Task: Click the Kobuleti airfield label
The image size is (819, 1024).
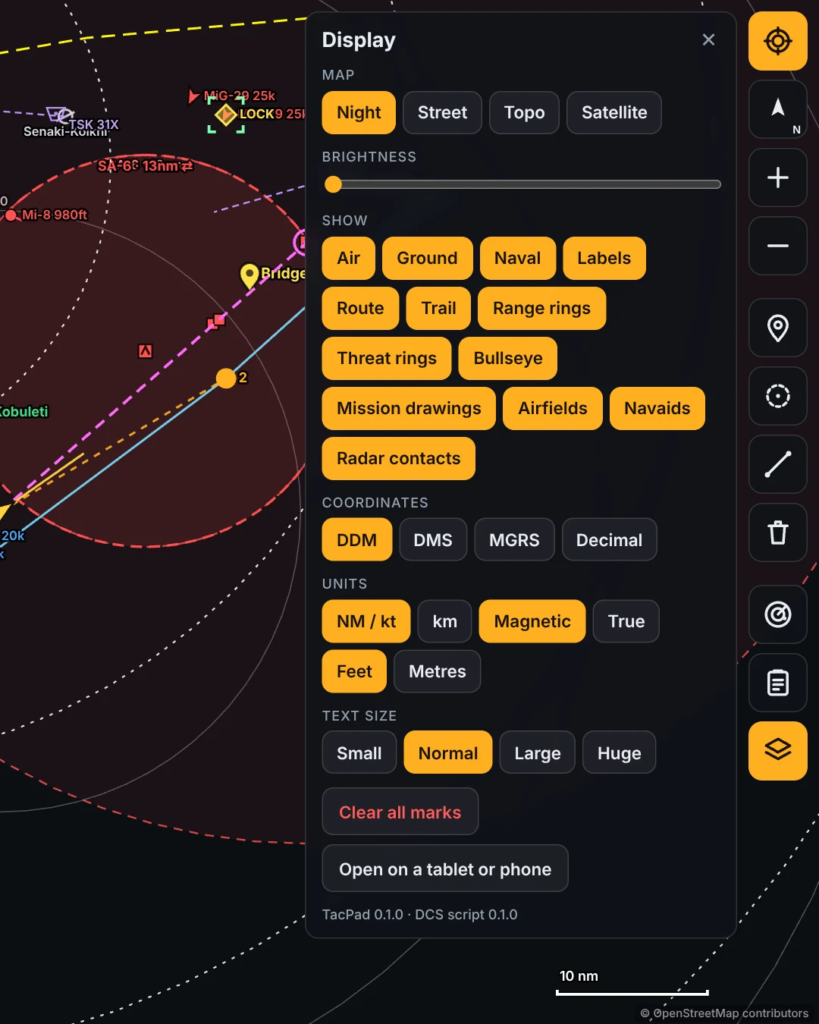Action: pos(24,411)
